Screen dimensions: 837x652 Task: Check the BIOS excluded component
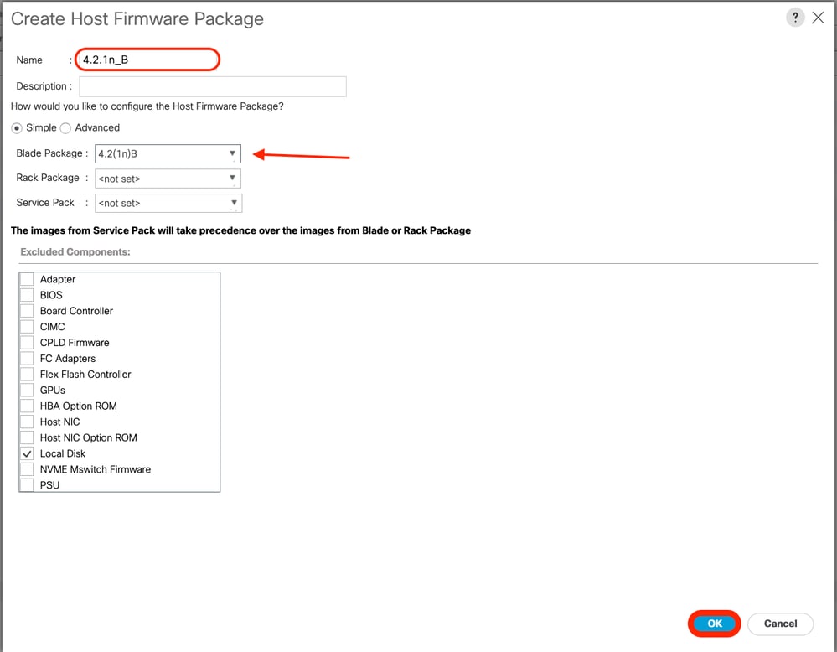(27, 295)
